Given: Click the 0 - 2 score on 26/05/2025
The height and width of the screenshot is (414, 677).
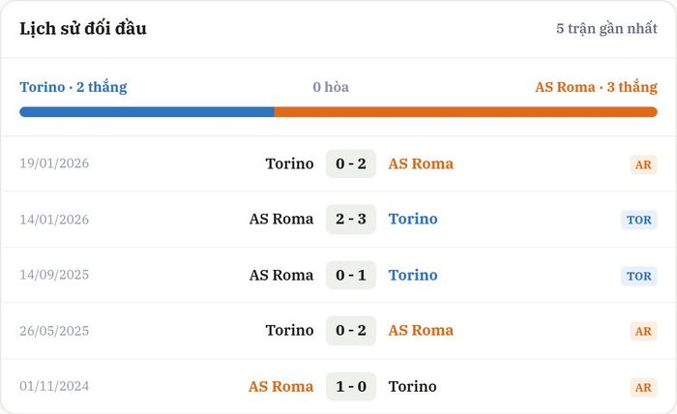Looking at the screenshot, I should point(351,330).
